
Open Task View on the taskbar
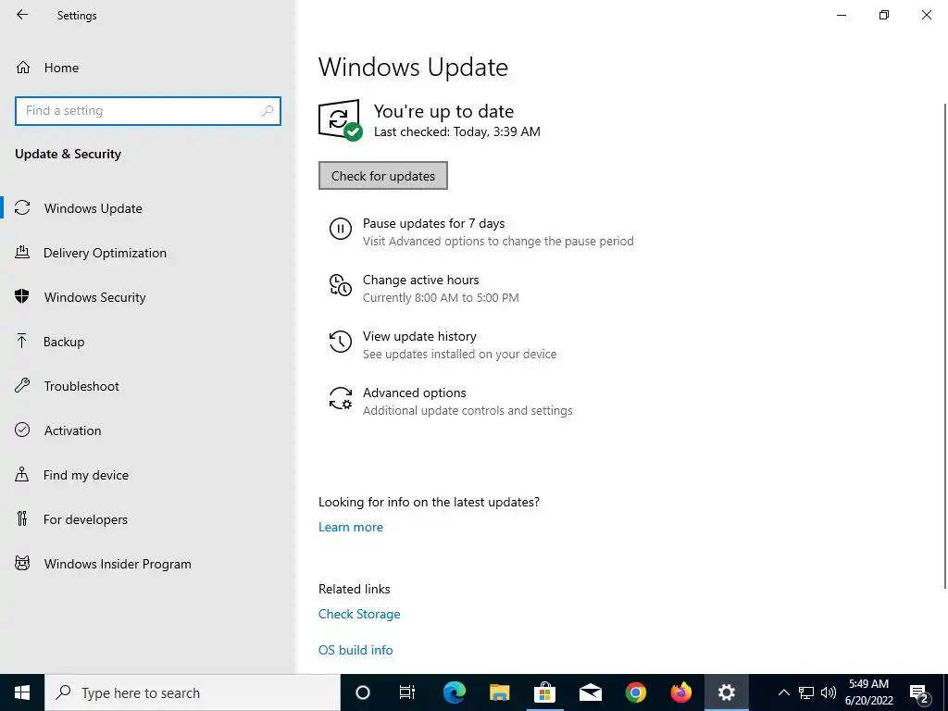click(407, 692)
